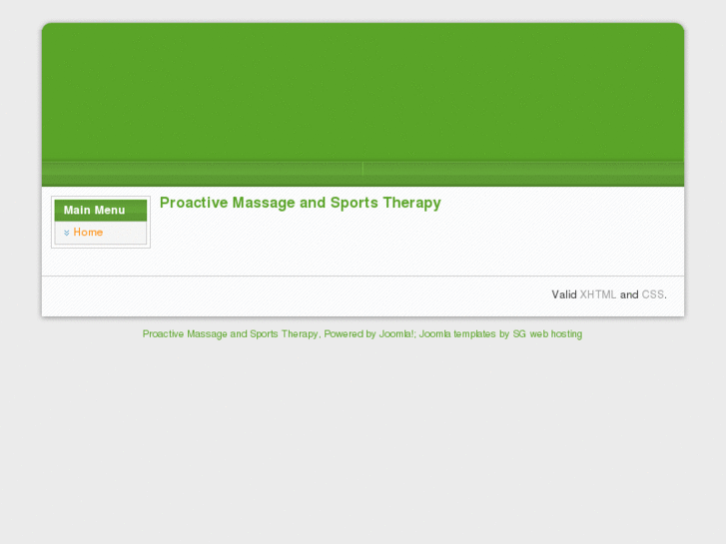The width and height of the screenshot is (726, 544).
Task: Click the green header banner
Action: click(363, 92)
